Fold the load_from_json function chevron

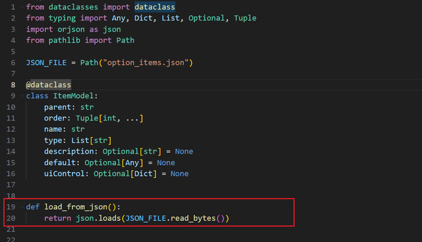coord(21,207)
